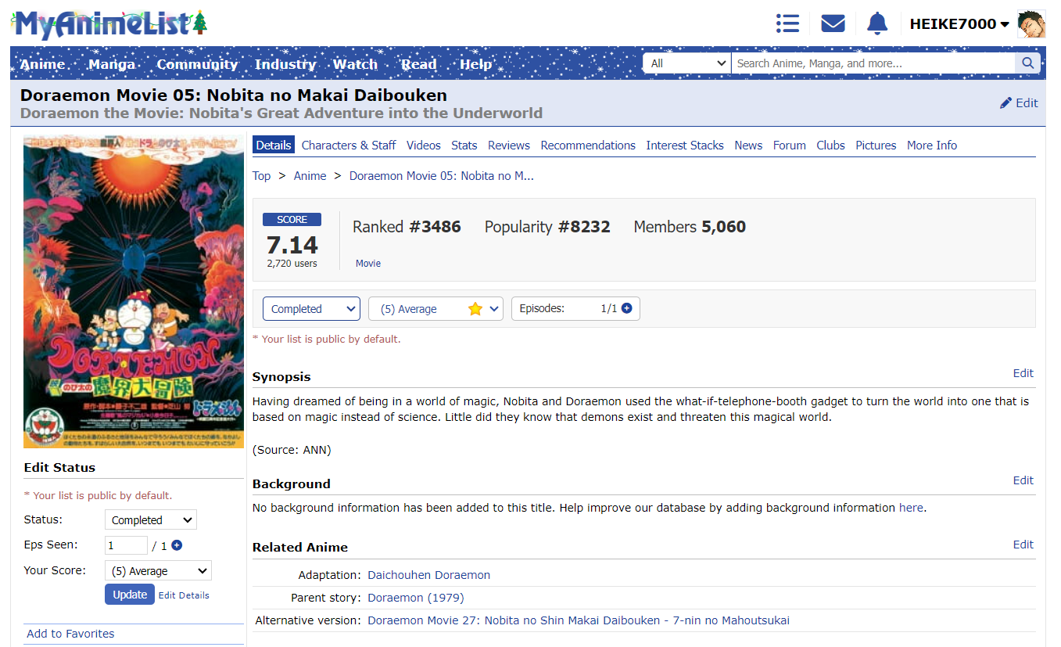Click the search magnifier button
The image size is (1061, 647).
[x=1027, y=63]
